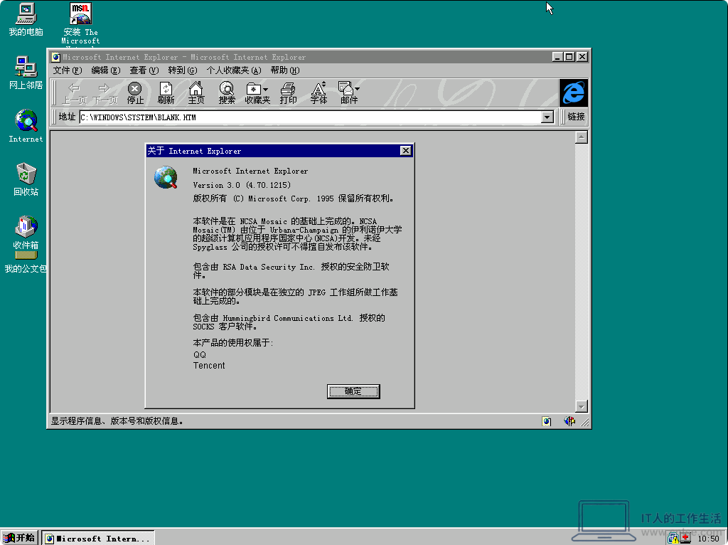Image resolution: width=728 pixels, height=545 pixels.
Task: Maximize the Internet Explorer window
Action: click(569, 57)
